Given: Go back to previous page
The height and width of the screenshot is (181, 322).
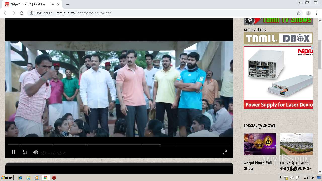Looking at the screenshot, I should coord(6,13).
